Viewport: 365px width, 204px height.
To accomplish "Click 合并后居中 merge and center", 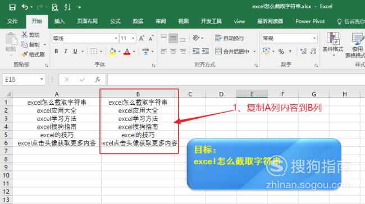I will point(232,52).
